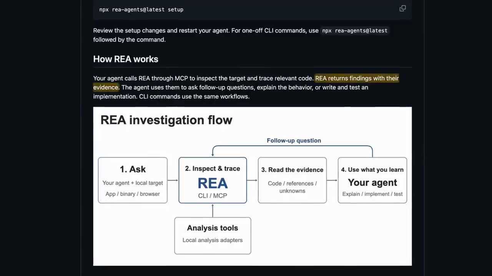Click the 'Local analysis adapters' diagram text
492x276 pixels.
[x=213, y=240]
